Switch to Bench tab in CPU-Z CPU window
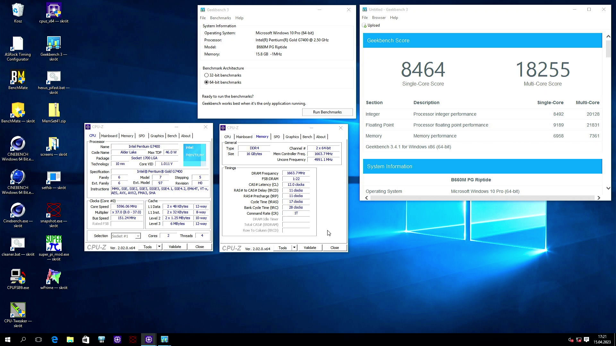 pos(172,136)
